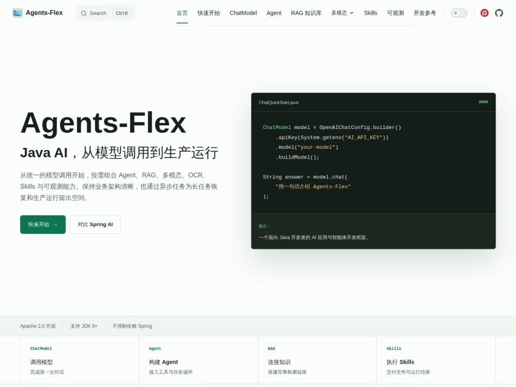
Task: Click the ChatQuickStart.java file name
Action: coord(278,102)
